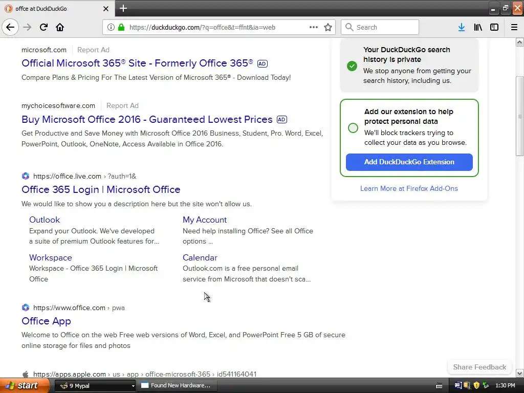Open the https://office.live.com result URL
Screen dimensions: 524x393
(84, 176)
